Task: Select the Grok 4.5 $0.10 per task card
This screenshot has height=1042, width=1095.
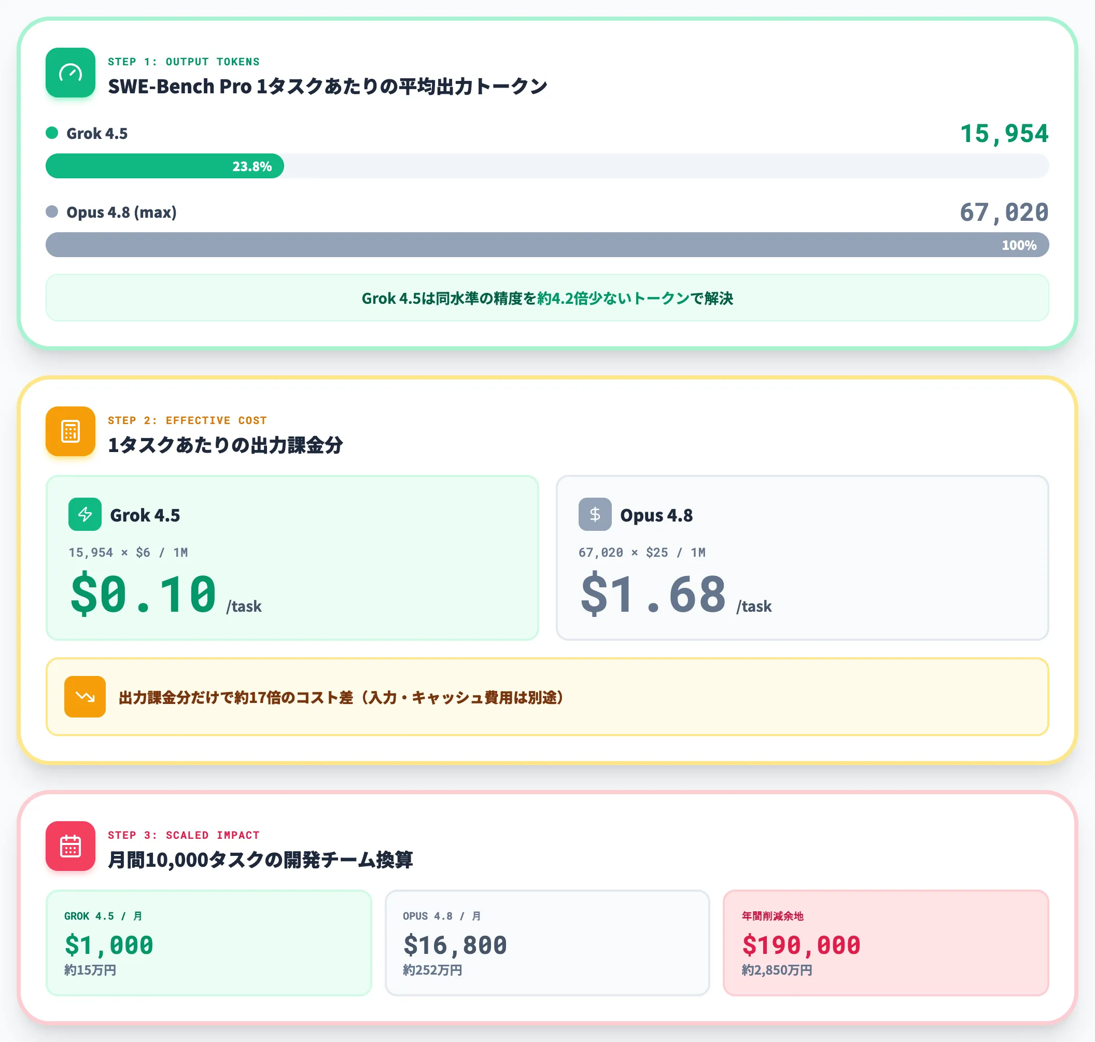Action: click(x=292, y=558)
